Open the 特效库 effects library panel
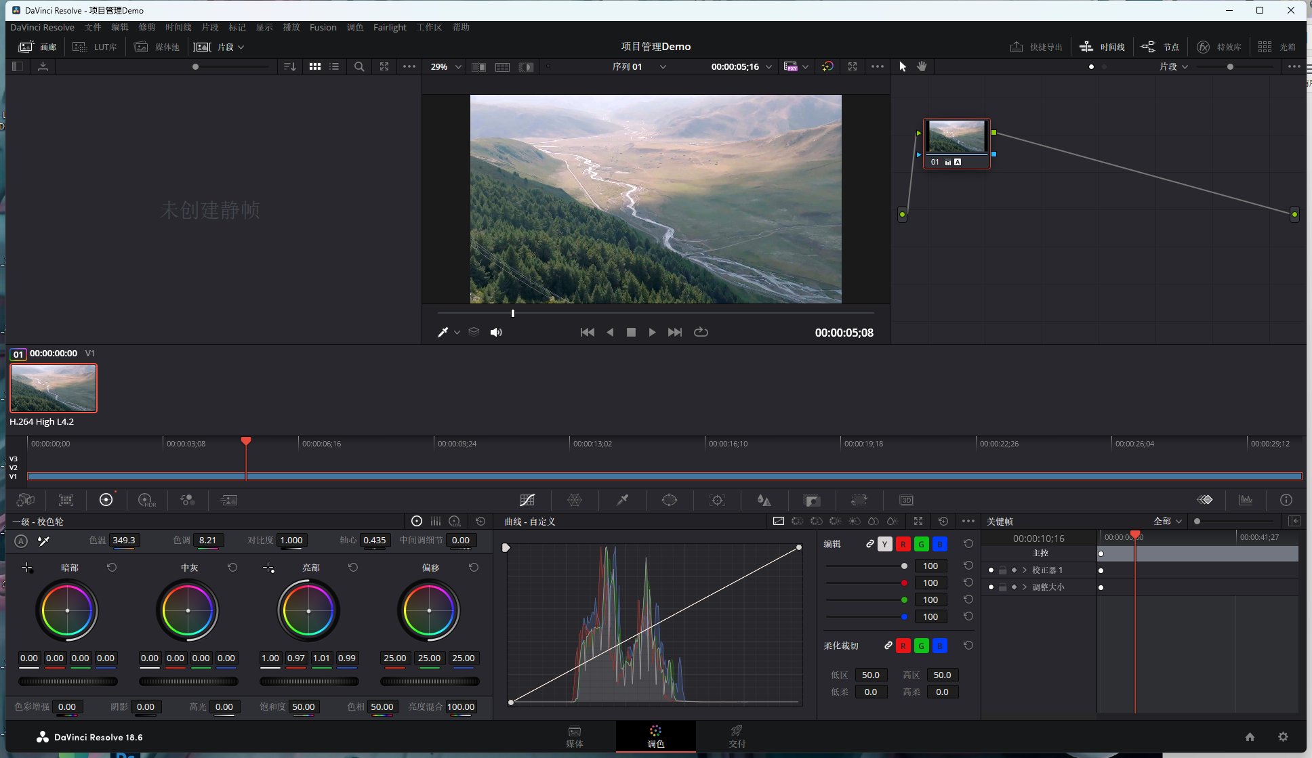 tap(1219, 47)
